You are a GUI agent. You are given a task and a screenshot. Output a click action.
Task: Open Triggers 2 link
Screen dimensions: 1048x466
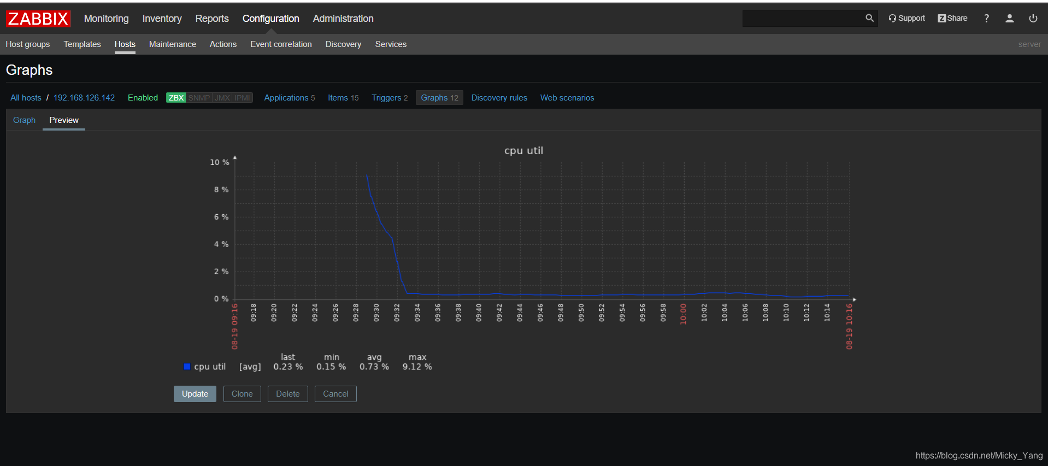click(x=390, y=98)
